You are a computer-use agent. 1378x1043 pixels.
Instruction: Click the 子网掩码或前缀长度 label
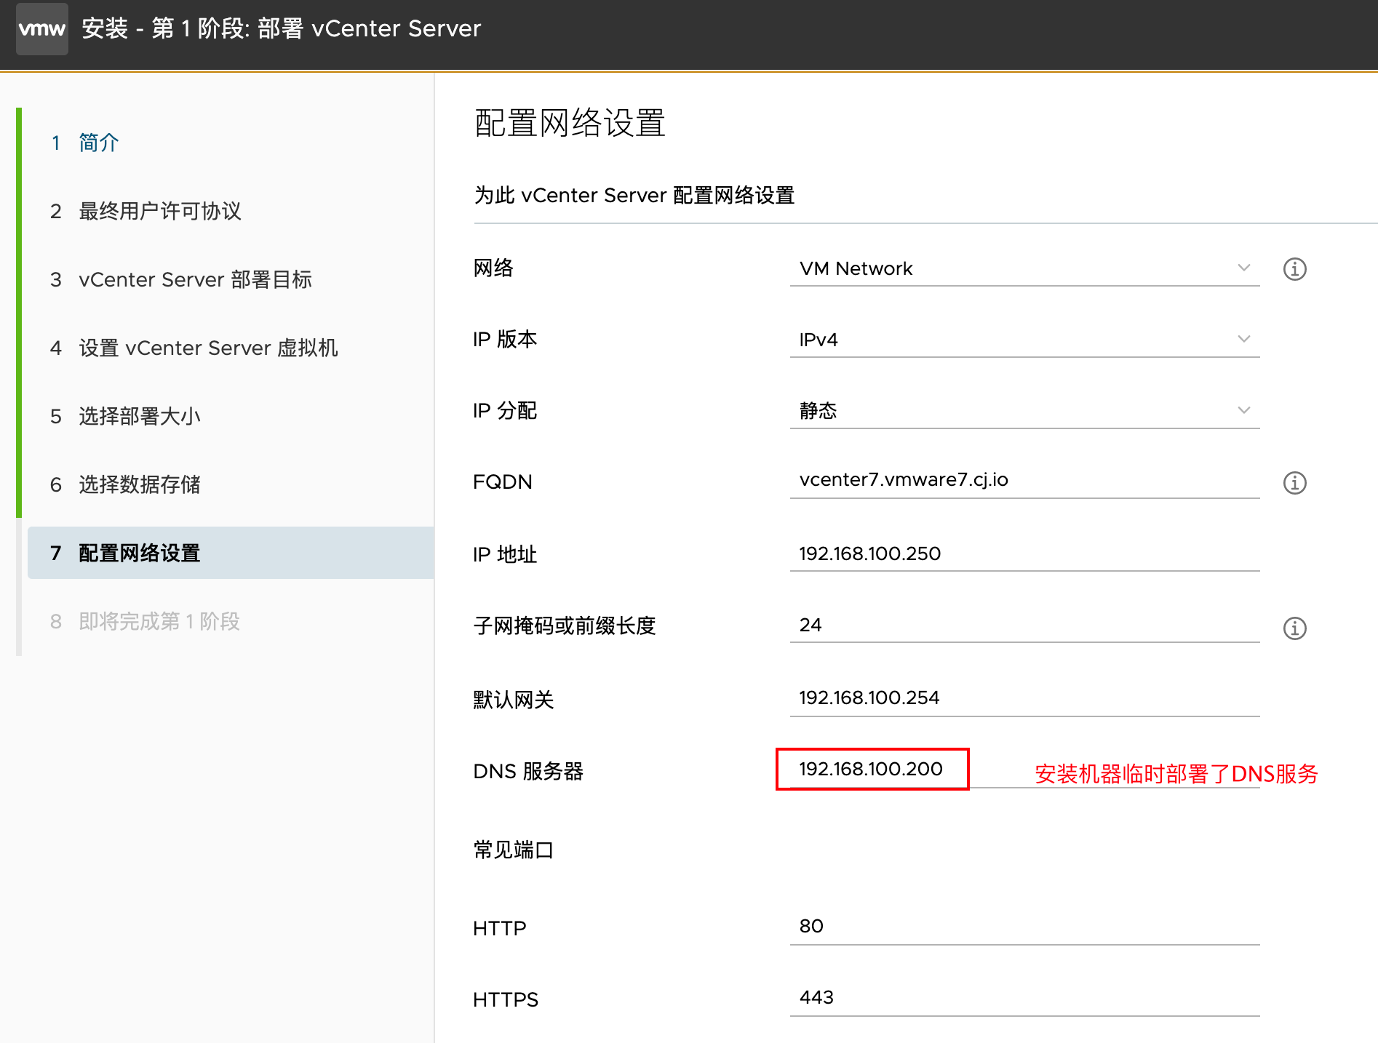(x=565, y=626)
